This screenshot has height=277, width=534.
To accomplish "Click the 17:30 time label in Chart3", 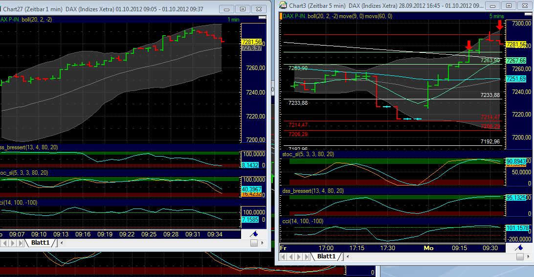I will 388,248.
